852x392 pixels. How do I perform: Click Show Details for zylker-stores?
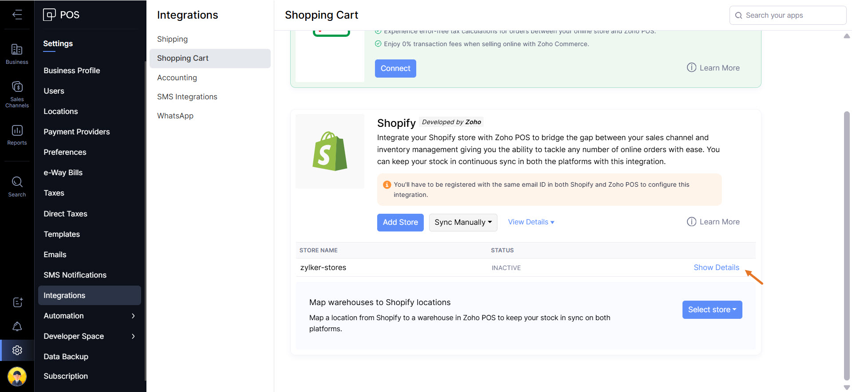pyautogui.click(x=716, y=267)
